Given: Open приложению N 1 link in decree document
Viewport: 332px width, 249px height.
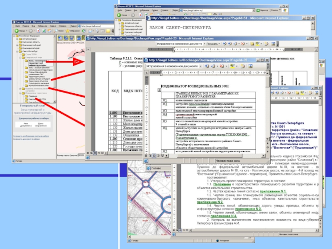Looking at the screenshot, I should (273, 191).
